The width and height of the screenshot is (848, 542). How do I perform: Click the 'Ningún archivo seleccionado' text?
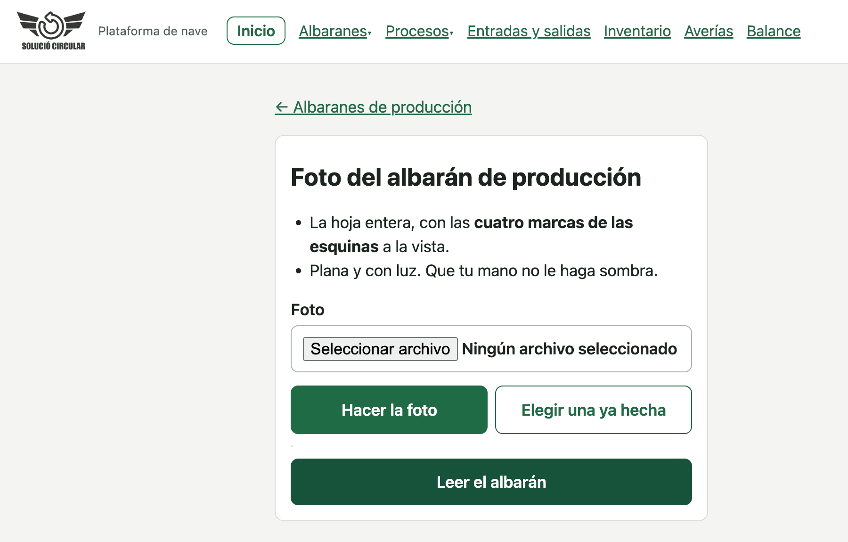click(x=569, y=349)
